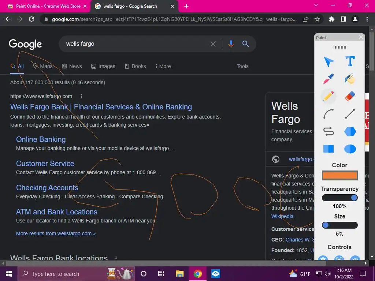The width and height of the screenshot is (375, 281).
Task: Expand the More search categories menu
Action: point(163,66)
